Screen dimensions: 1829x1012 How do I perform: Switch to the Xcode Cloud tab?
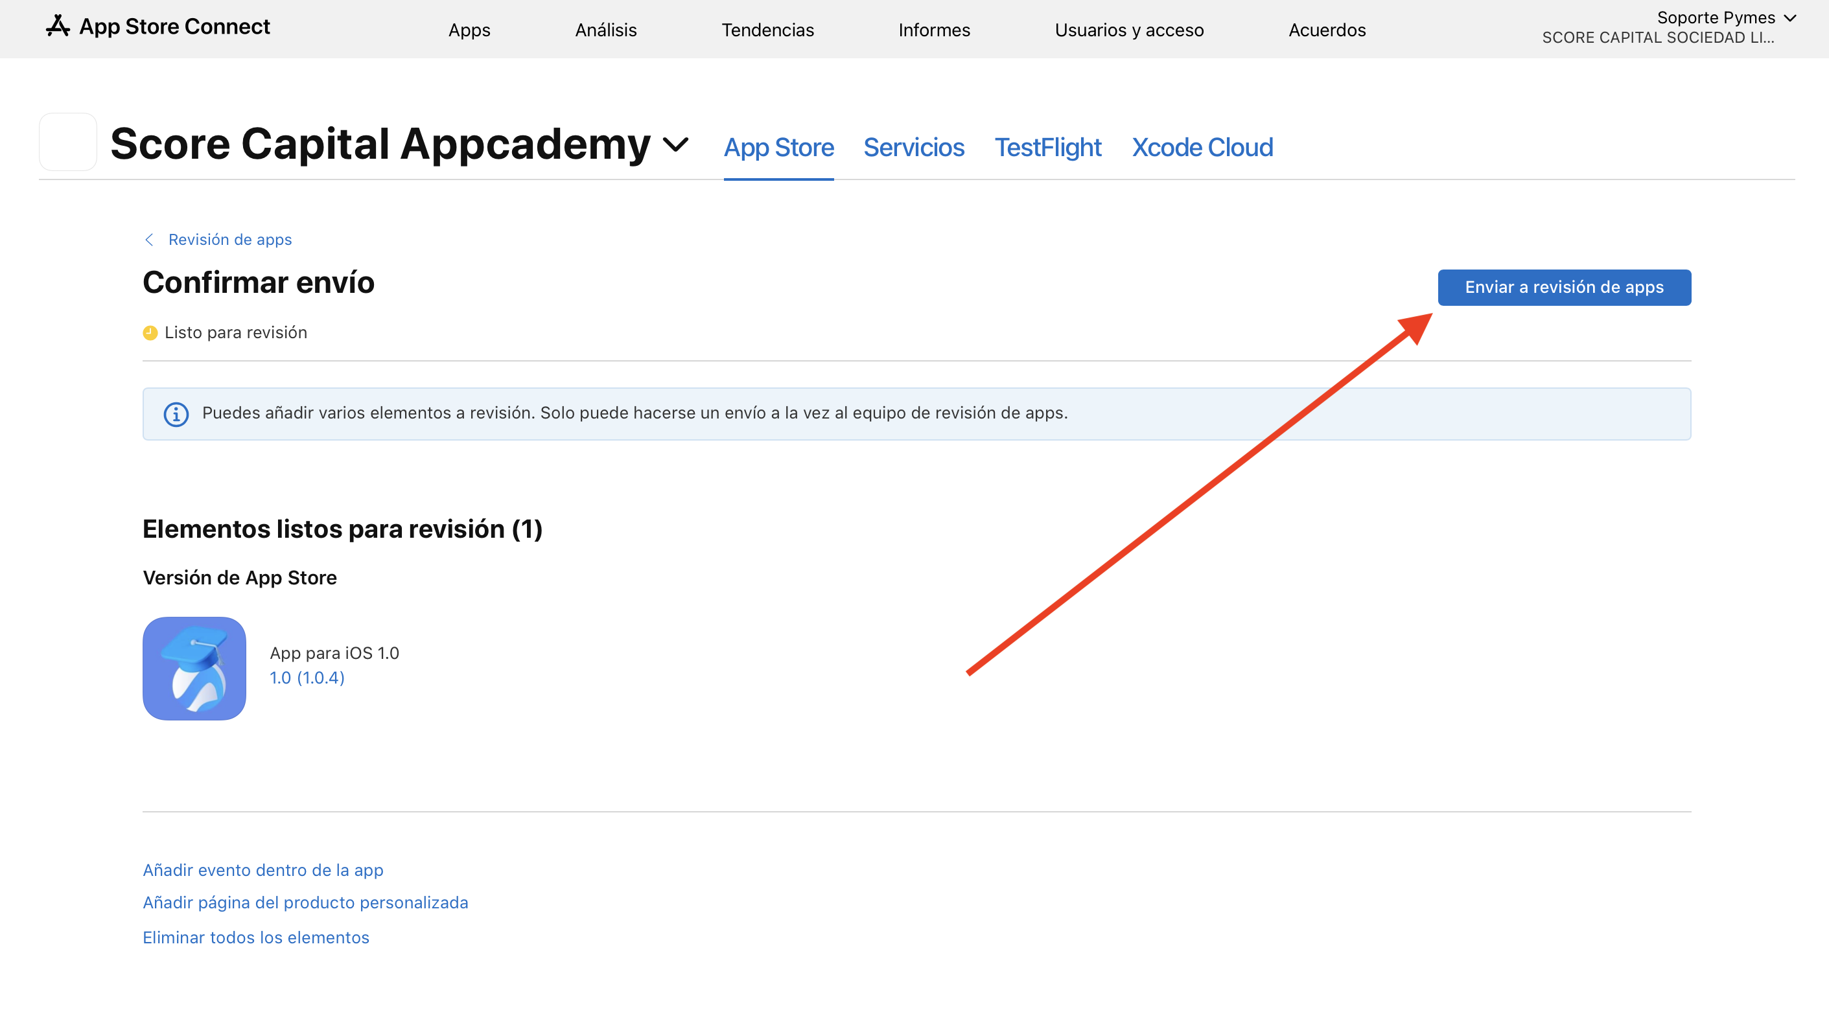[1202, 148]
